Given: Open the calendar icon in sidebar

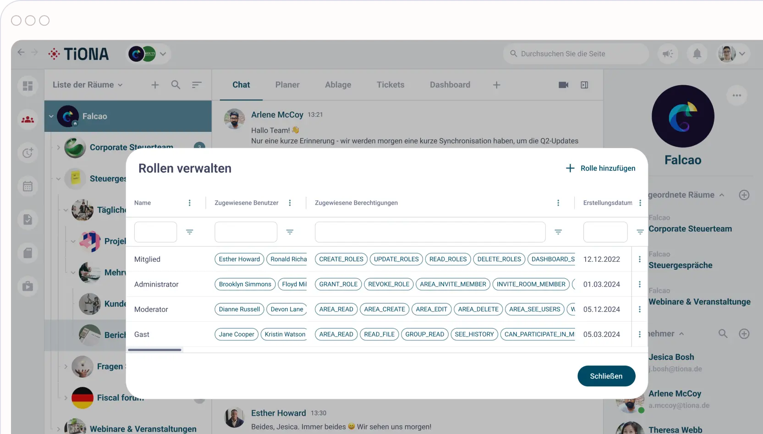Looking at the screenshot, I should 27,186.
